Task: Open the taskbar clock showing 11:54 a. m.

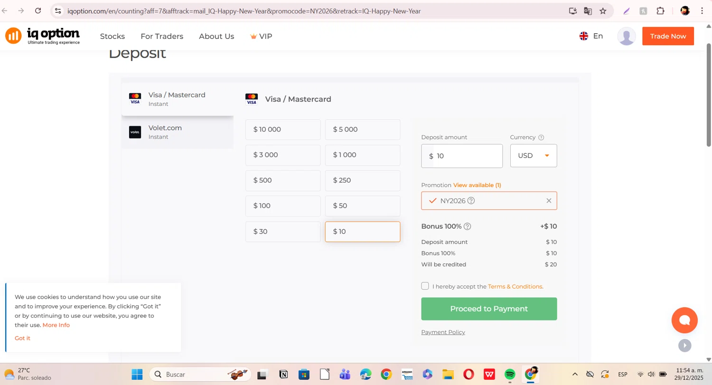Action: tap(689, 375)
